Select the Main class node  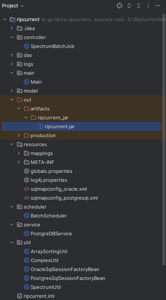(x=36, y=82)
